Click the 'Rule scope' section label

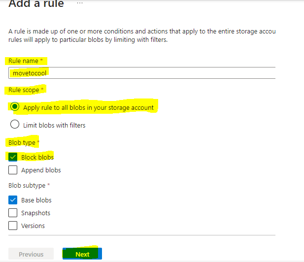[x=24, y=90]
